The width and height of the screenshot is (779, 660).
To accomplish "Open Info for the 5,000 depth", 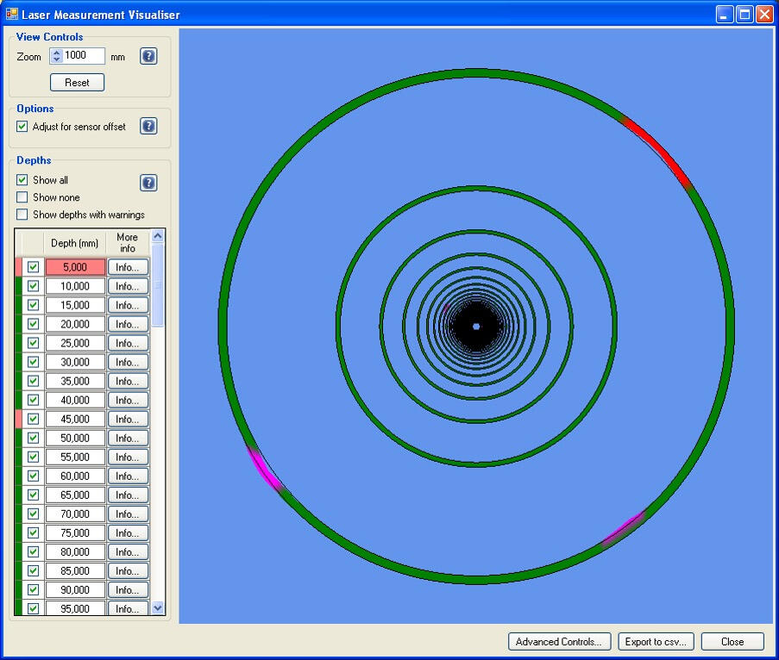I will tap(128, 267).
